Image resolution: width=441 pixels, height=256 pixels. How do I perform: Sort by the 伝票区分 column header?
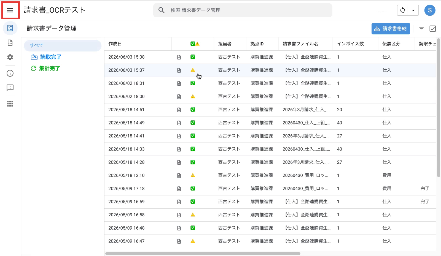tap(391, 44)
